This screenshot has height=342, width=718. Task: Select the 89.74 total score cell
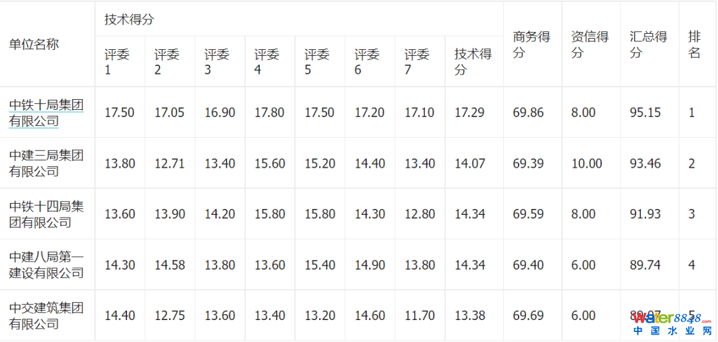coord(645,265)
